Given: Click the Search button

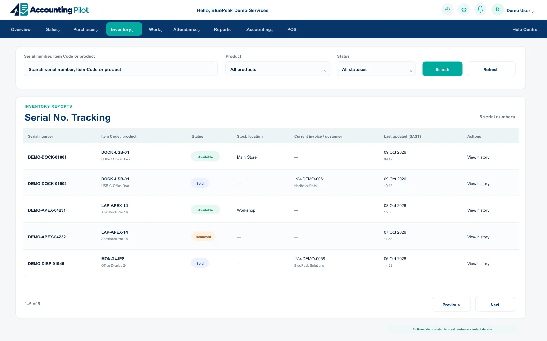Looking at the screenshot, I should [x=442, y=69].
